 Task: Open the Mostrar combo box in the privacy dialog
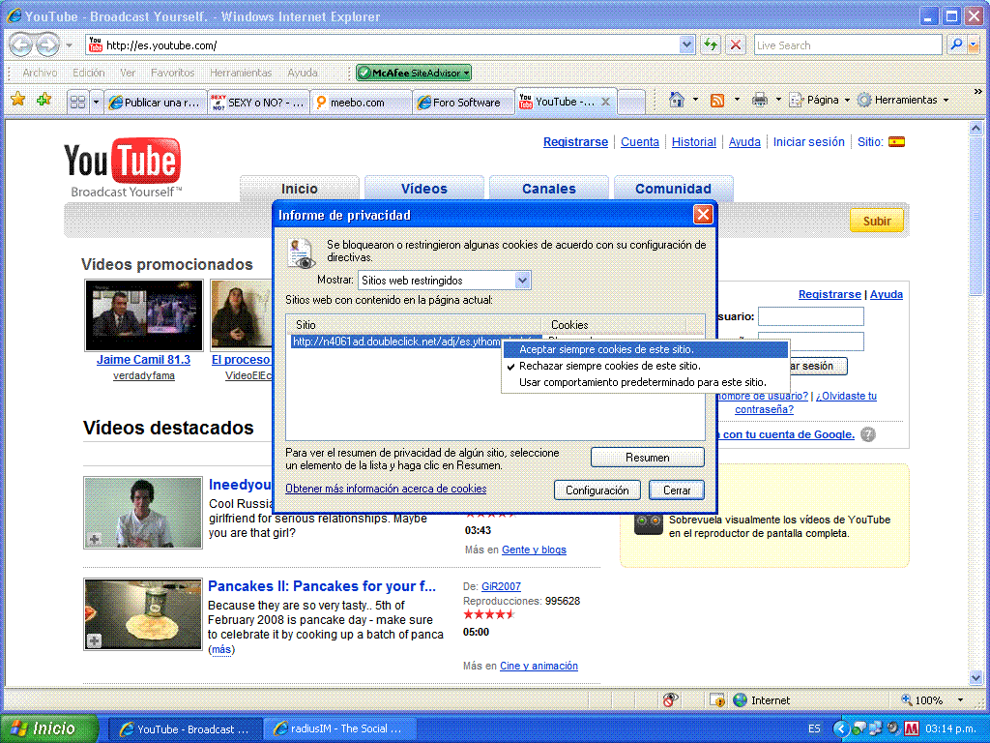(x=445, y=280)
